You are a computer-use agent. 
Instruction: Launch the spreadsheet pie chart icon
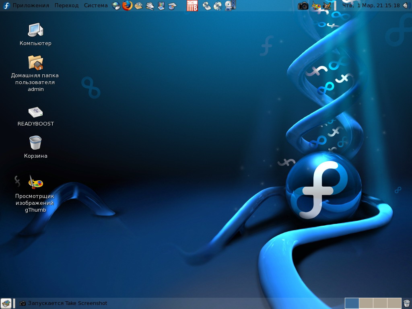[172, 6]
